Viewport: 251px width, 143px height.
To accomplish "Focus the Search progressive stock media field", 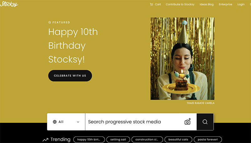I will pyautogui.click(x=132, y=122).
